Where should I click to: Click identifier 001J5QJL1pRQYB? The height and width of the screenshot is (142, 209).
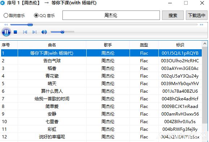point(180,53)
